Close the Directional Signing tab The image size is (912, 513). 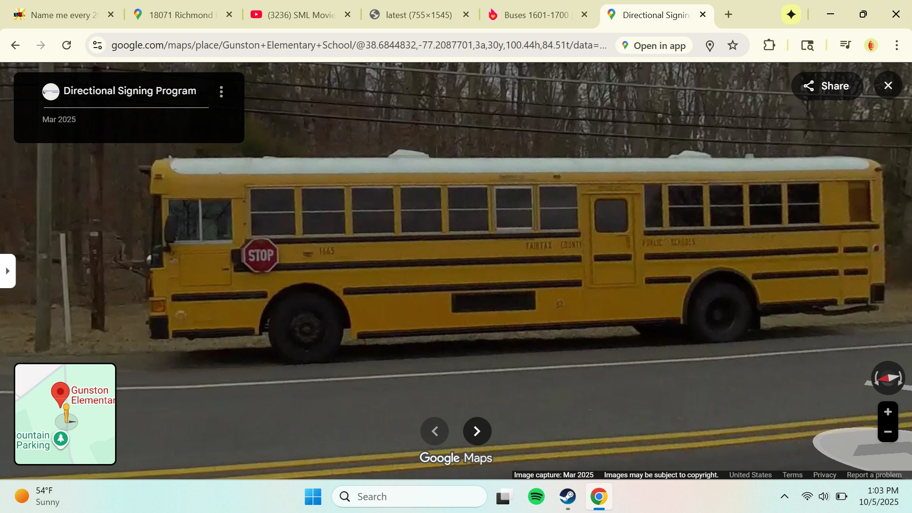pos(703,15)
